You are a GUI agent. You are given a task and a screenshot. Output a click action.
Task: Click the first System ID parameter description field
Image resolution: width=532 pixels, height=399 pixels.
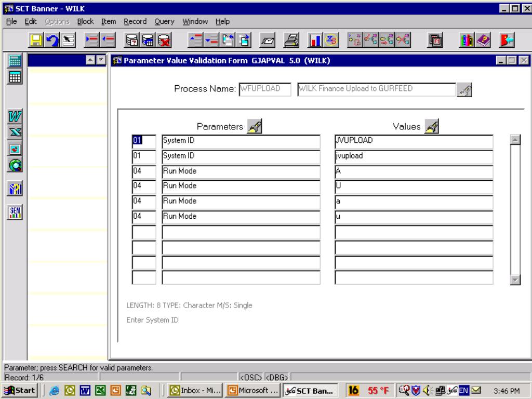(241, 141)
